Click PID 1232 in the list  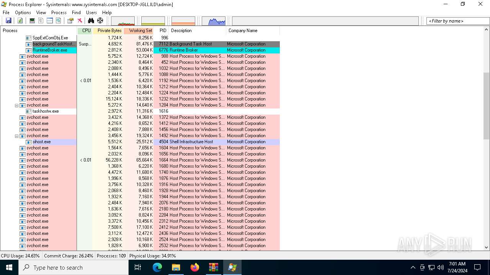[x=163, y=99]
